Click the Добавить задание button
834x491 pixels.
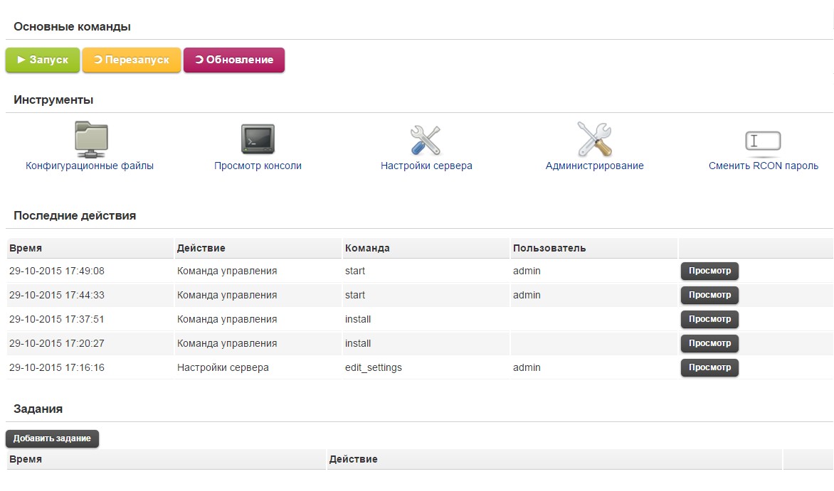(52, 438)
